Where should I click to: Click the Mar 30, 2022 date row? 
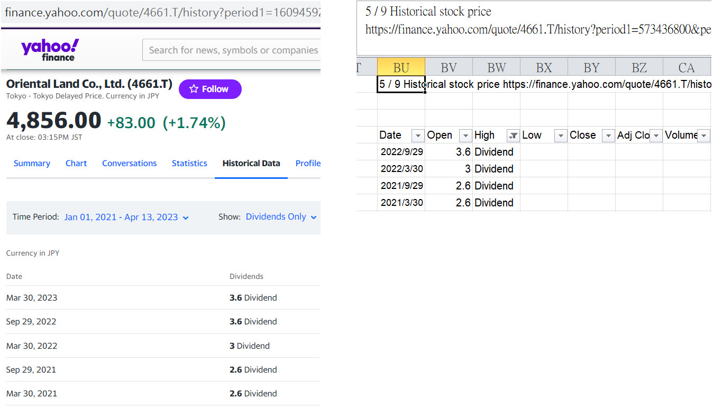click(163, 346)
